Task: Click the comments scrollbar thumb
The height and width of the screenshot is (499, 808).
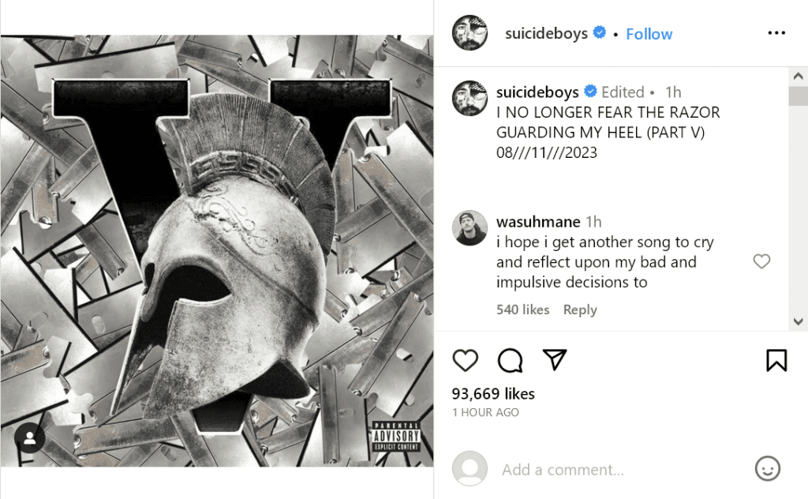Action: (798, 96)
